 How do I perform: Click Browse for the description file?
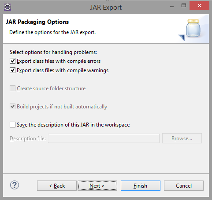[x=182, y=138]
